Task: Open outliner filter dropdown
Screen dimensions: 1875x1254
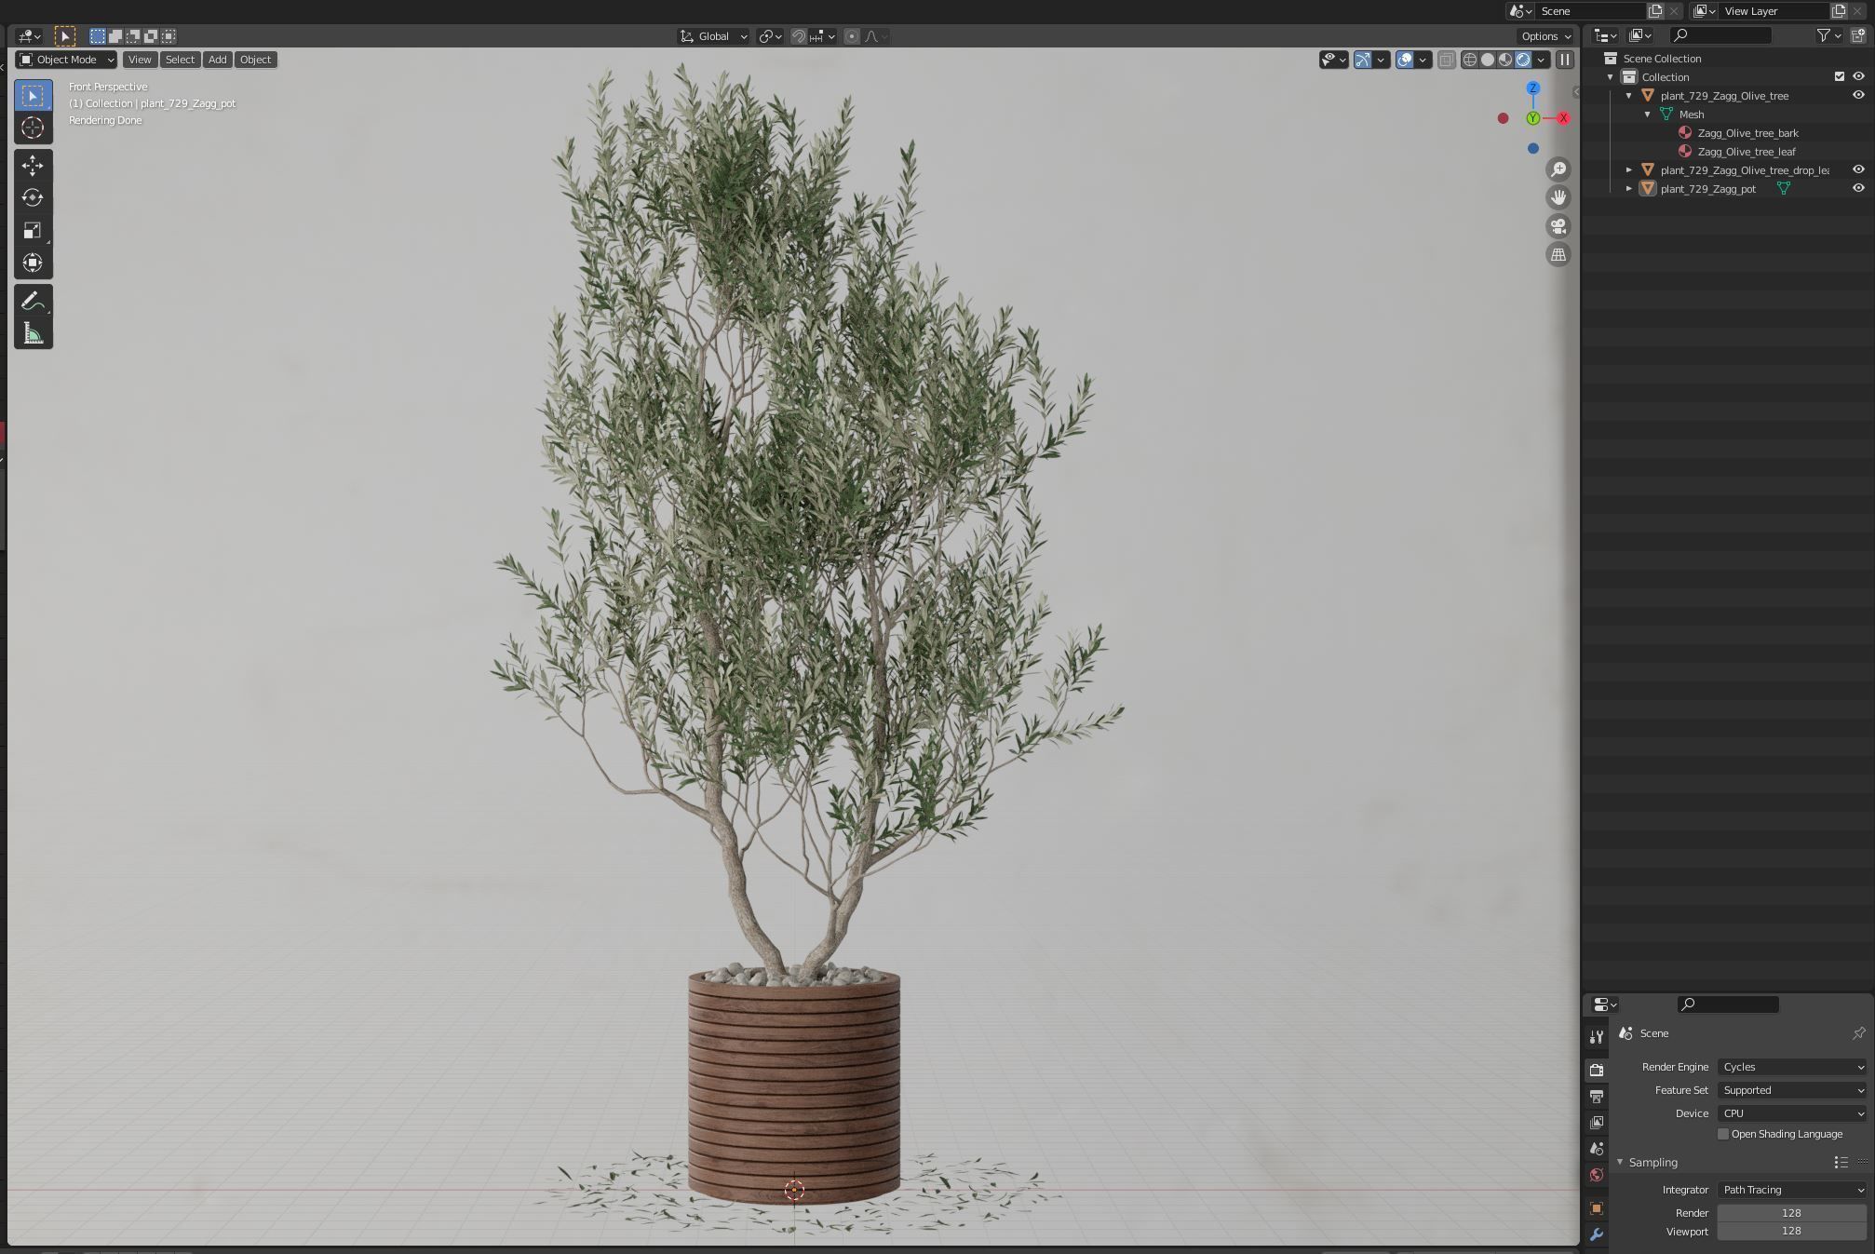Action: coord(1828,35)
